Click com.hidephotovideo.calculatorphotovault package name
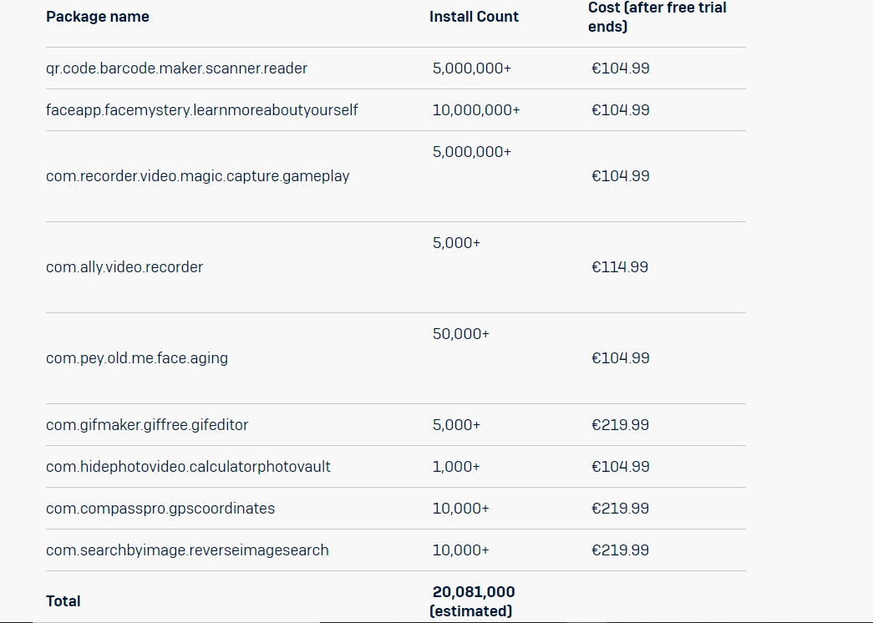The width and height of the screenshot is (873, 623). coord(188,467)
